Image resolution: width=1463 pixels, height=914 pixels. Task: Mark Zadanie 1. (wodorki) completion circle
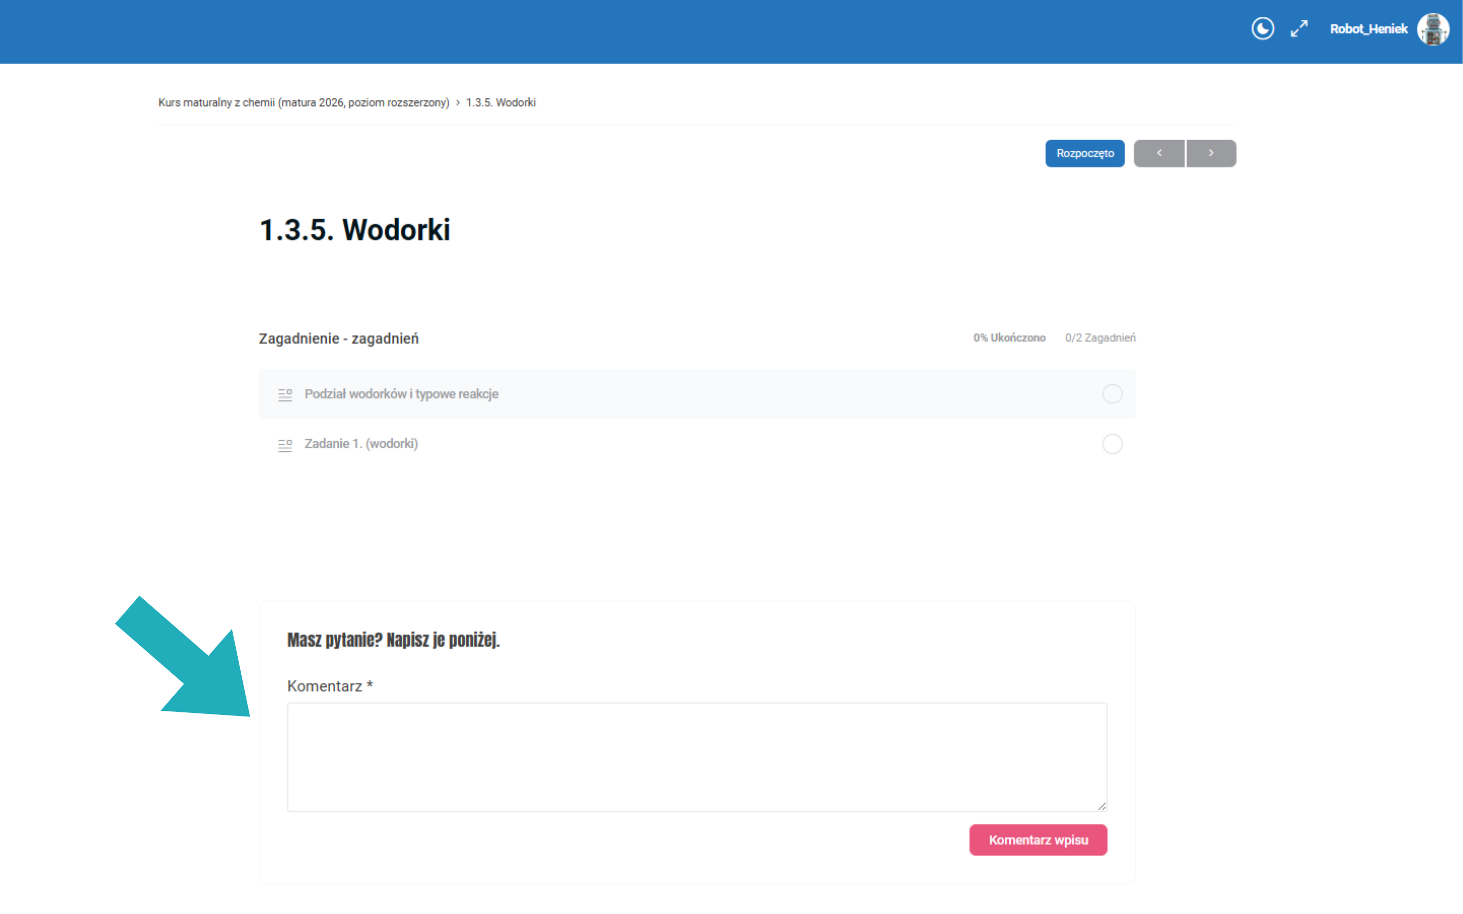pyautogui.click(x=1112, y=444)
